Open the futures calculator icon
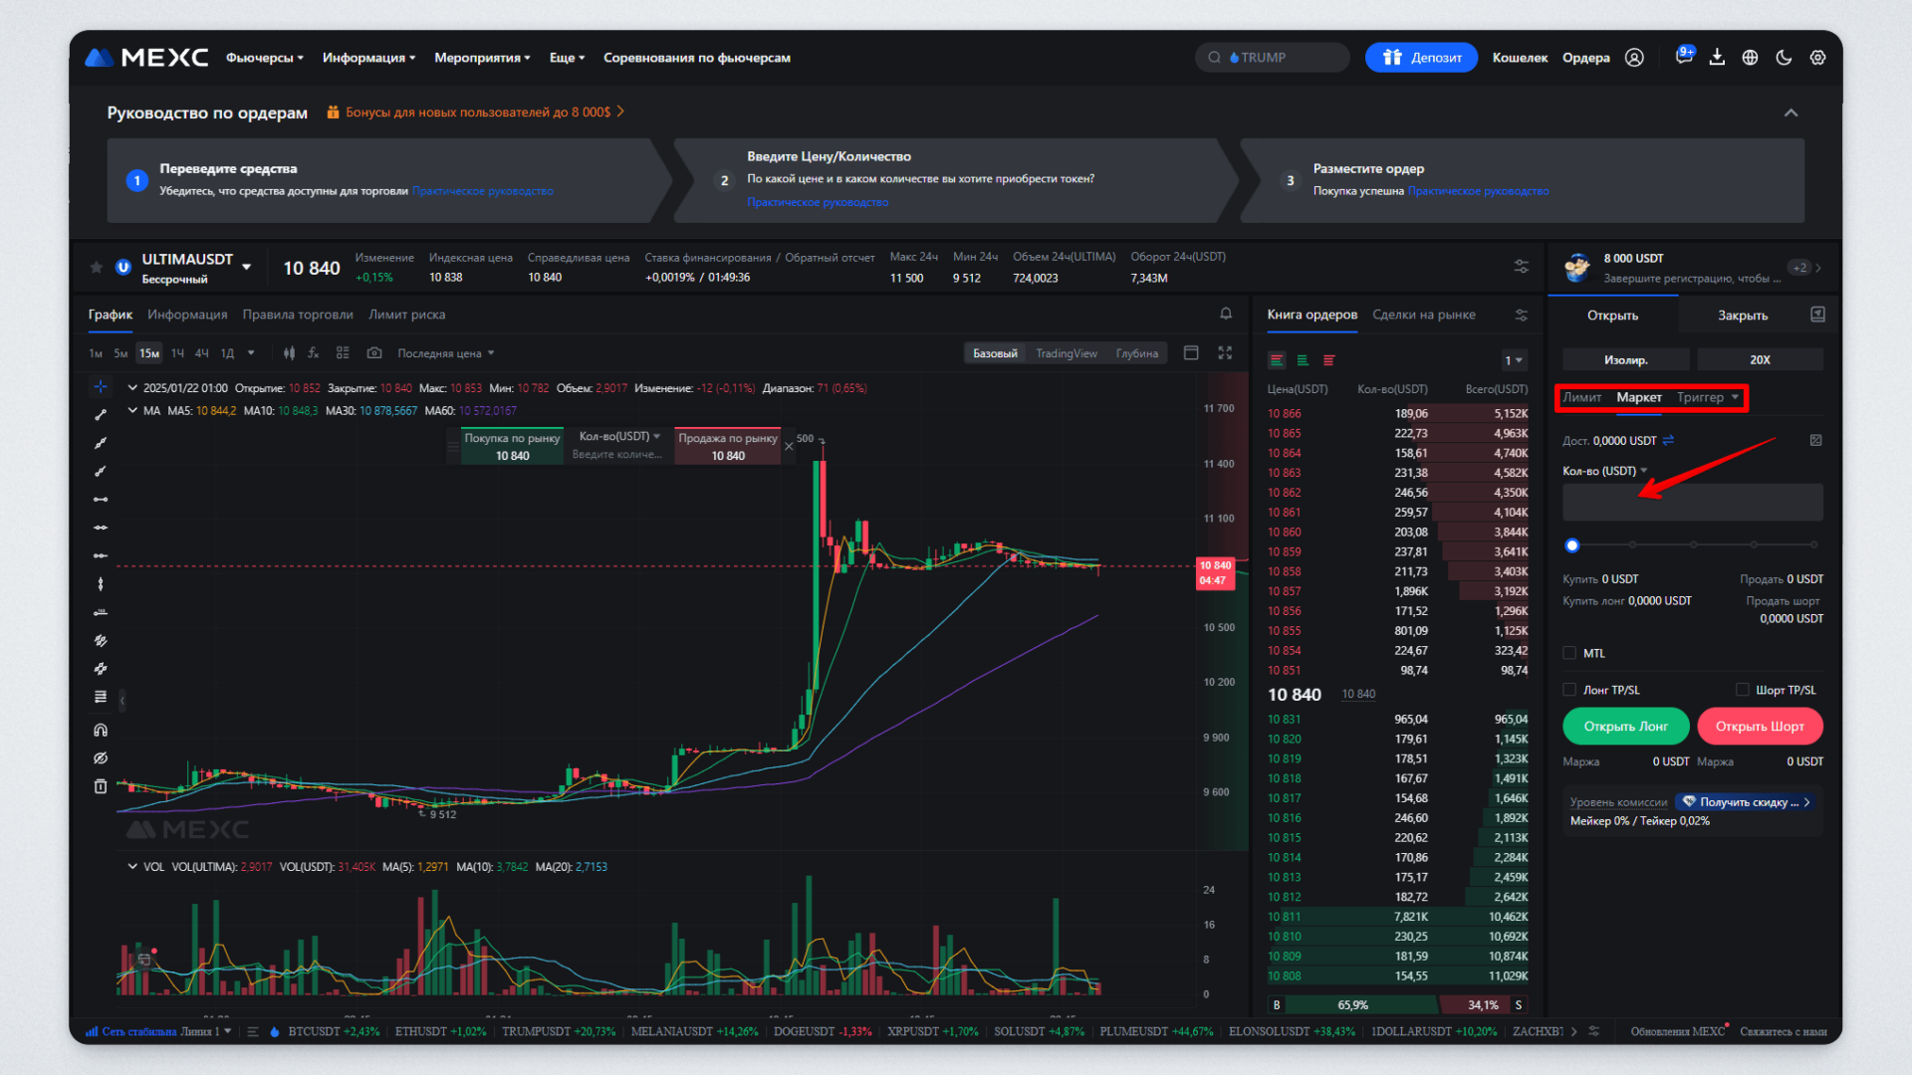 1815,440
